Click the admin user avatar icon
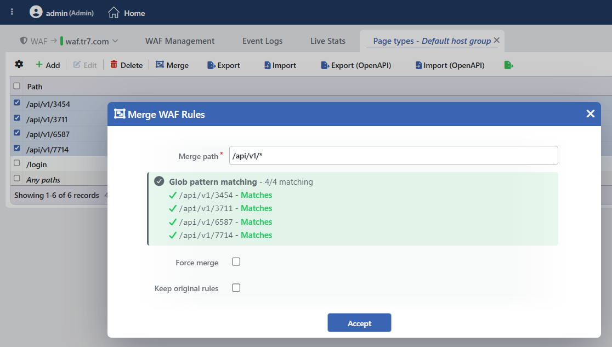The height and width of the screenshot is (347, 612). pyautogui.click(x=36, y=12)
